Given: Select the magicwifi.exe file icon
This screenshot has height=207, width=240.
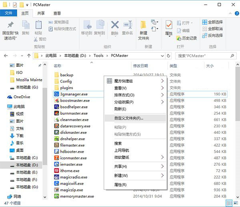Looking at the screenshot, I should click(57, 183).
